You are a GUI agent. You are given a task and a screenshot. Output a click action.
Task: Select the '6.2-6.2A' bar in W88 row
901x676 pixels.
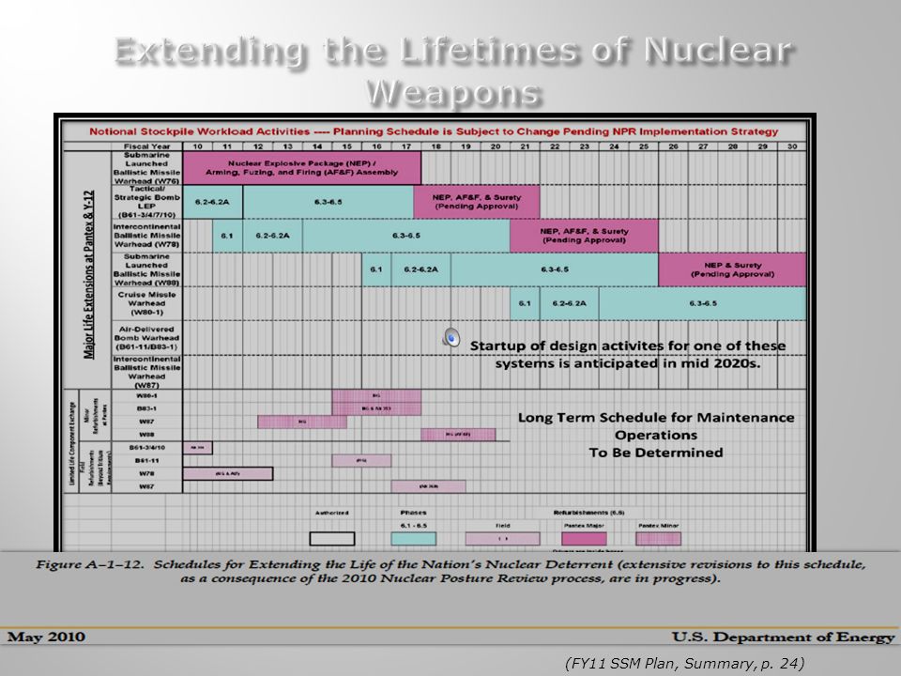pyautogui.click(x=421, y=269)
